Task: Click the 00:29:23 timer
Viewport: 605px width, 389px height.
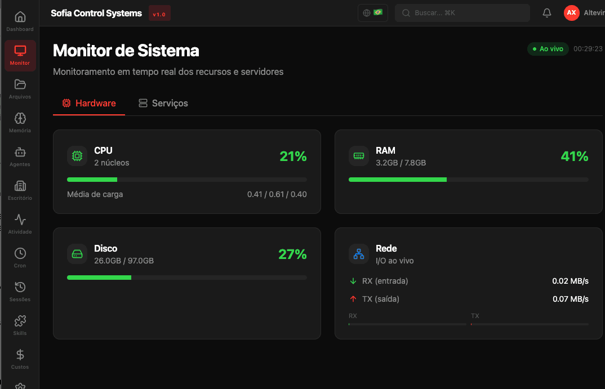Action: [x=588, y=49]
